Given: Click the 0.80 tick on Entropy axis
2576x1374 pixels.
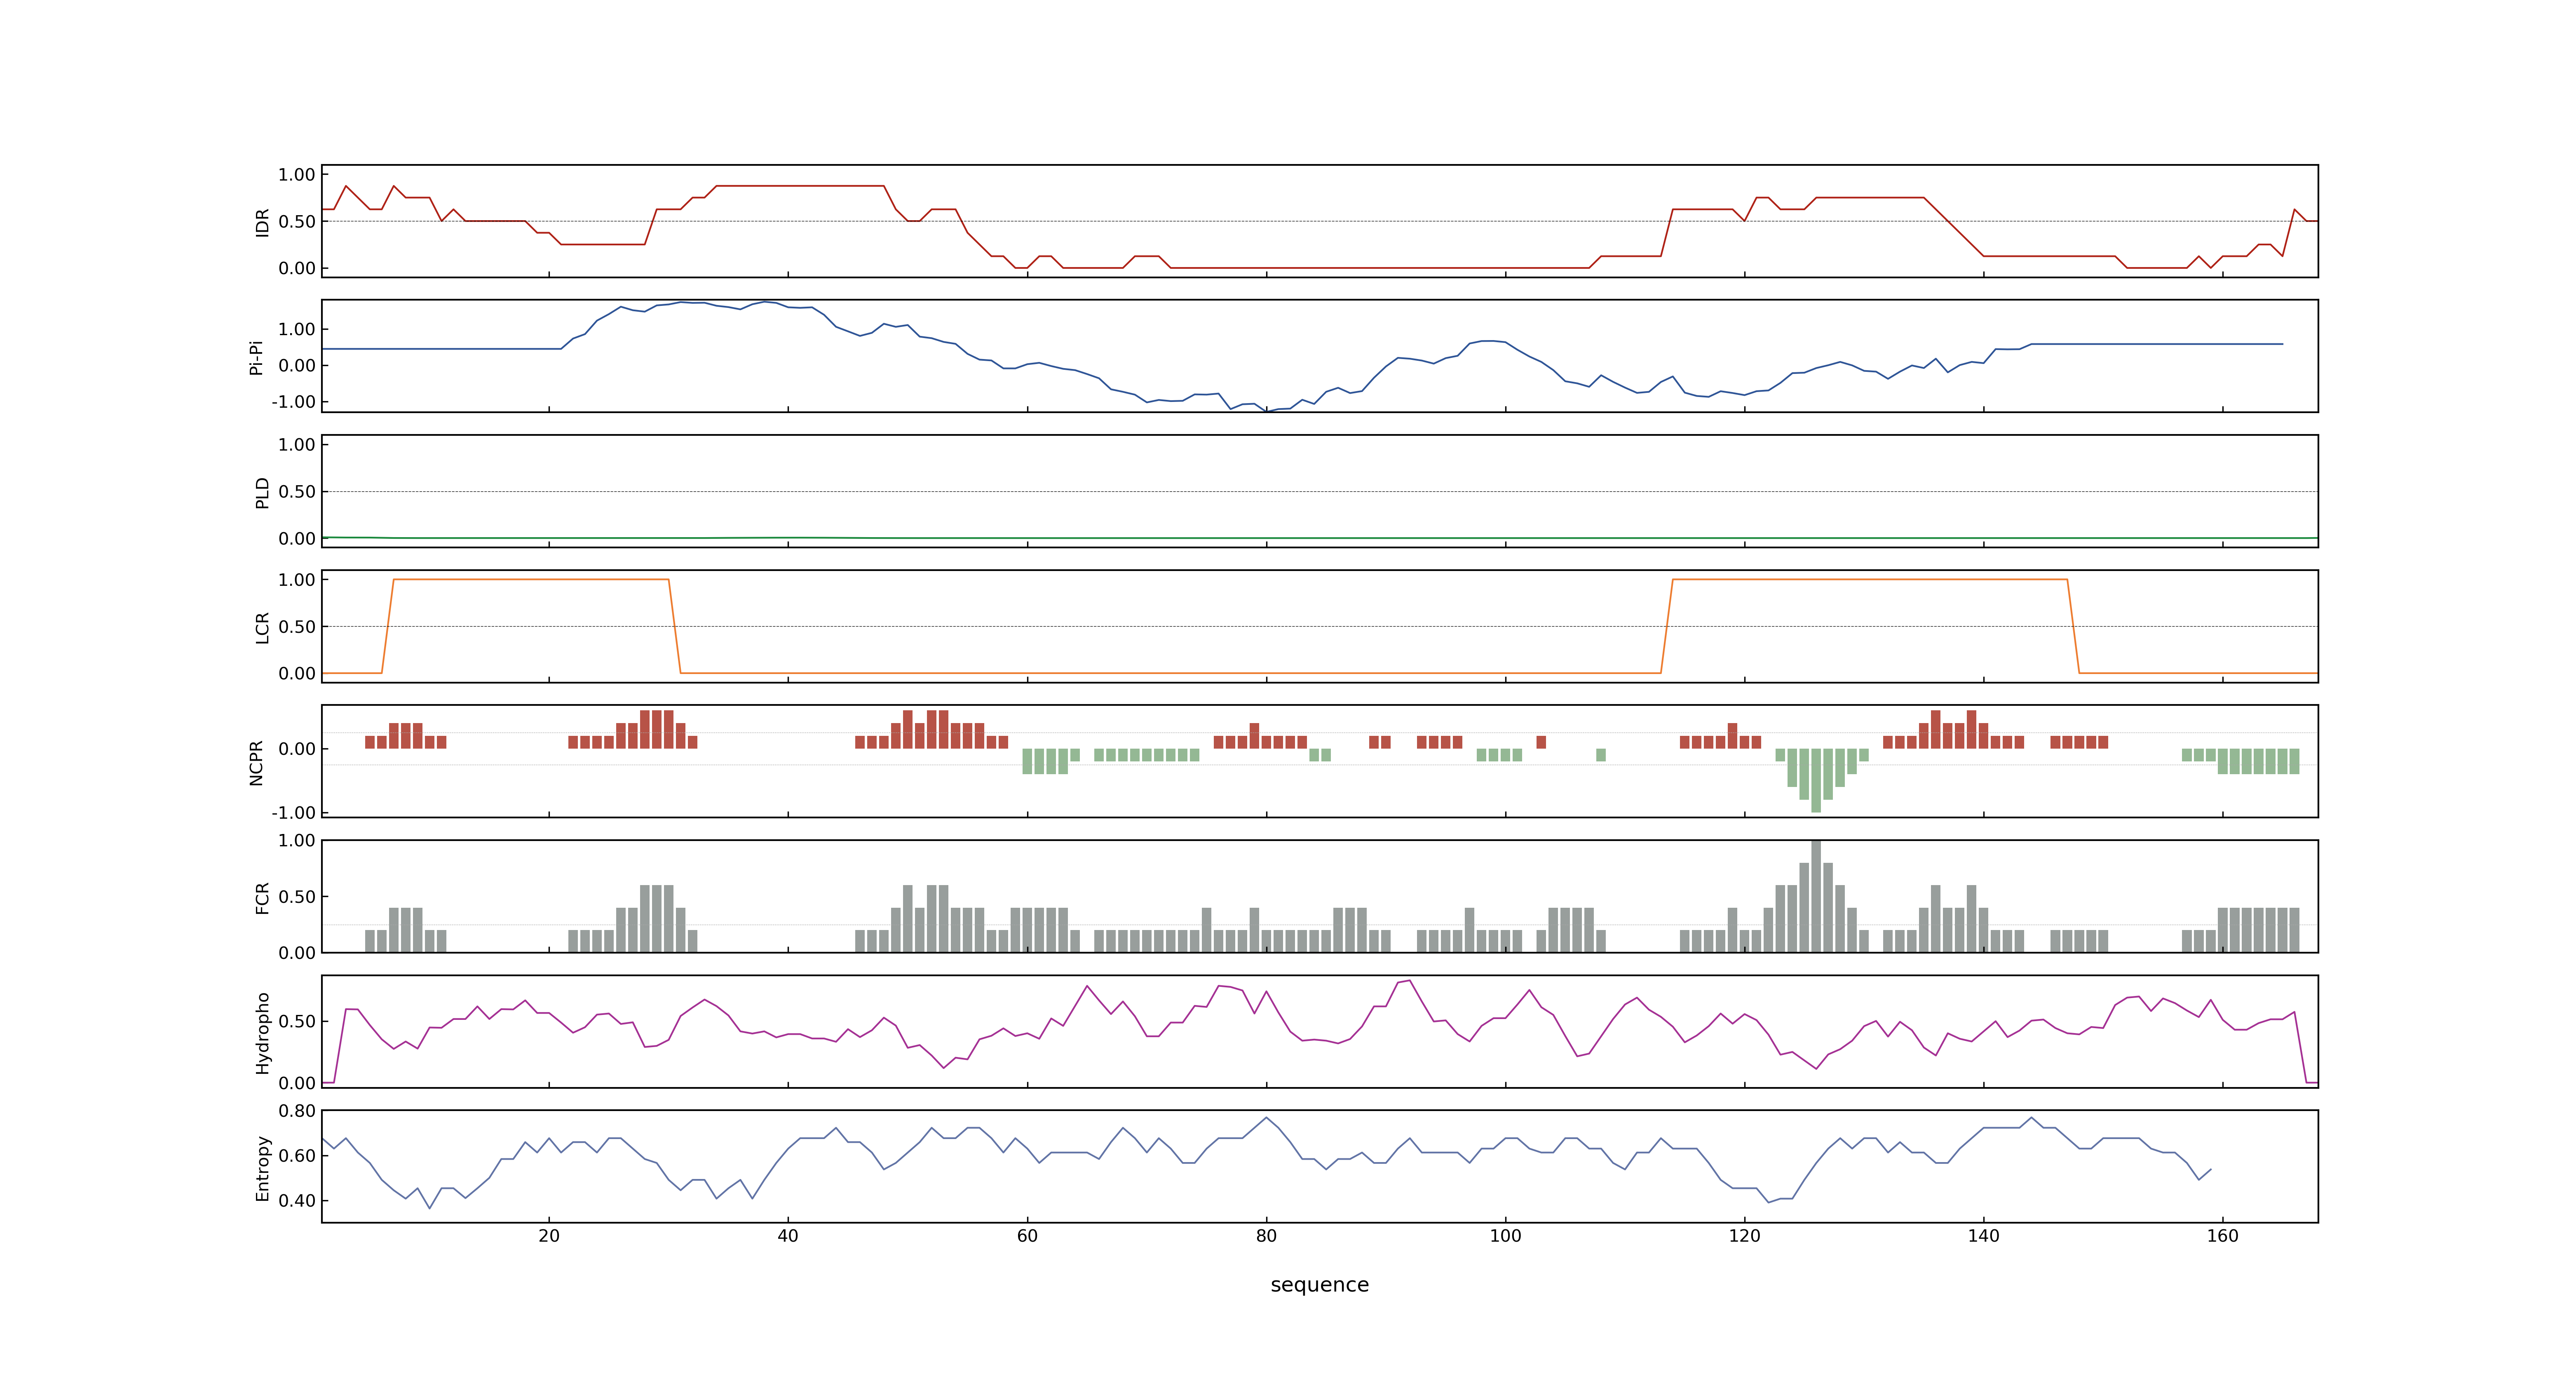Looking at the screenshot, I should coord(297,1111).
